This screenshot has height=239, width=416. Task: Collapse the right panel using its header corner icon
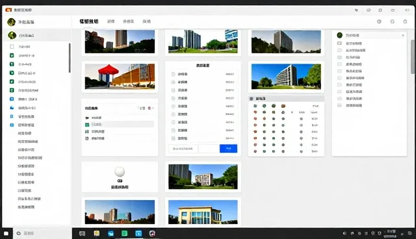coord(403,35)
